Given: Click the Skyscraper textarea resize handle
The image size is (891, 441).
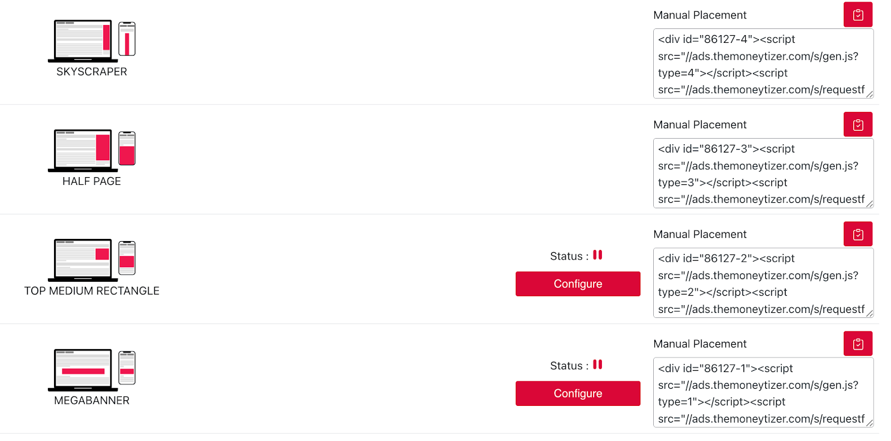Looking at the screenshot, I should point(869,95).
